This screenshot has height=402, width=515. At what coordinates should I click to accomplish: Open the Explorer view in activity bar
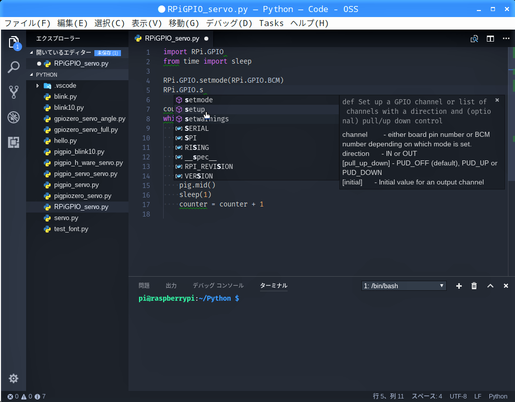click(14, 42)
